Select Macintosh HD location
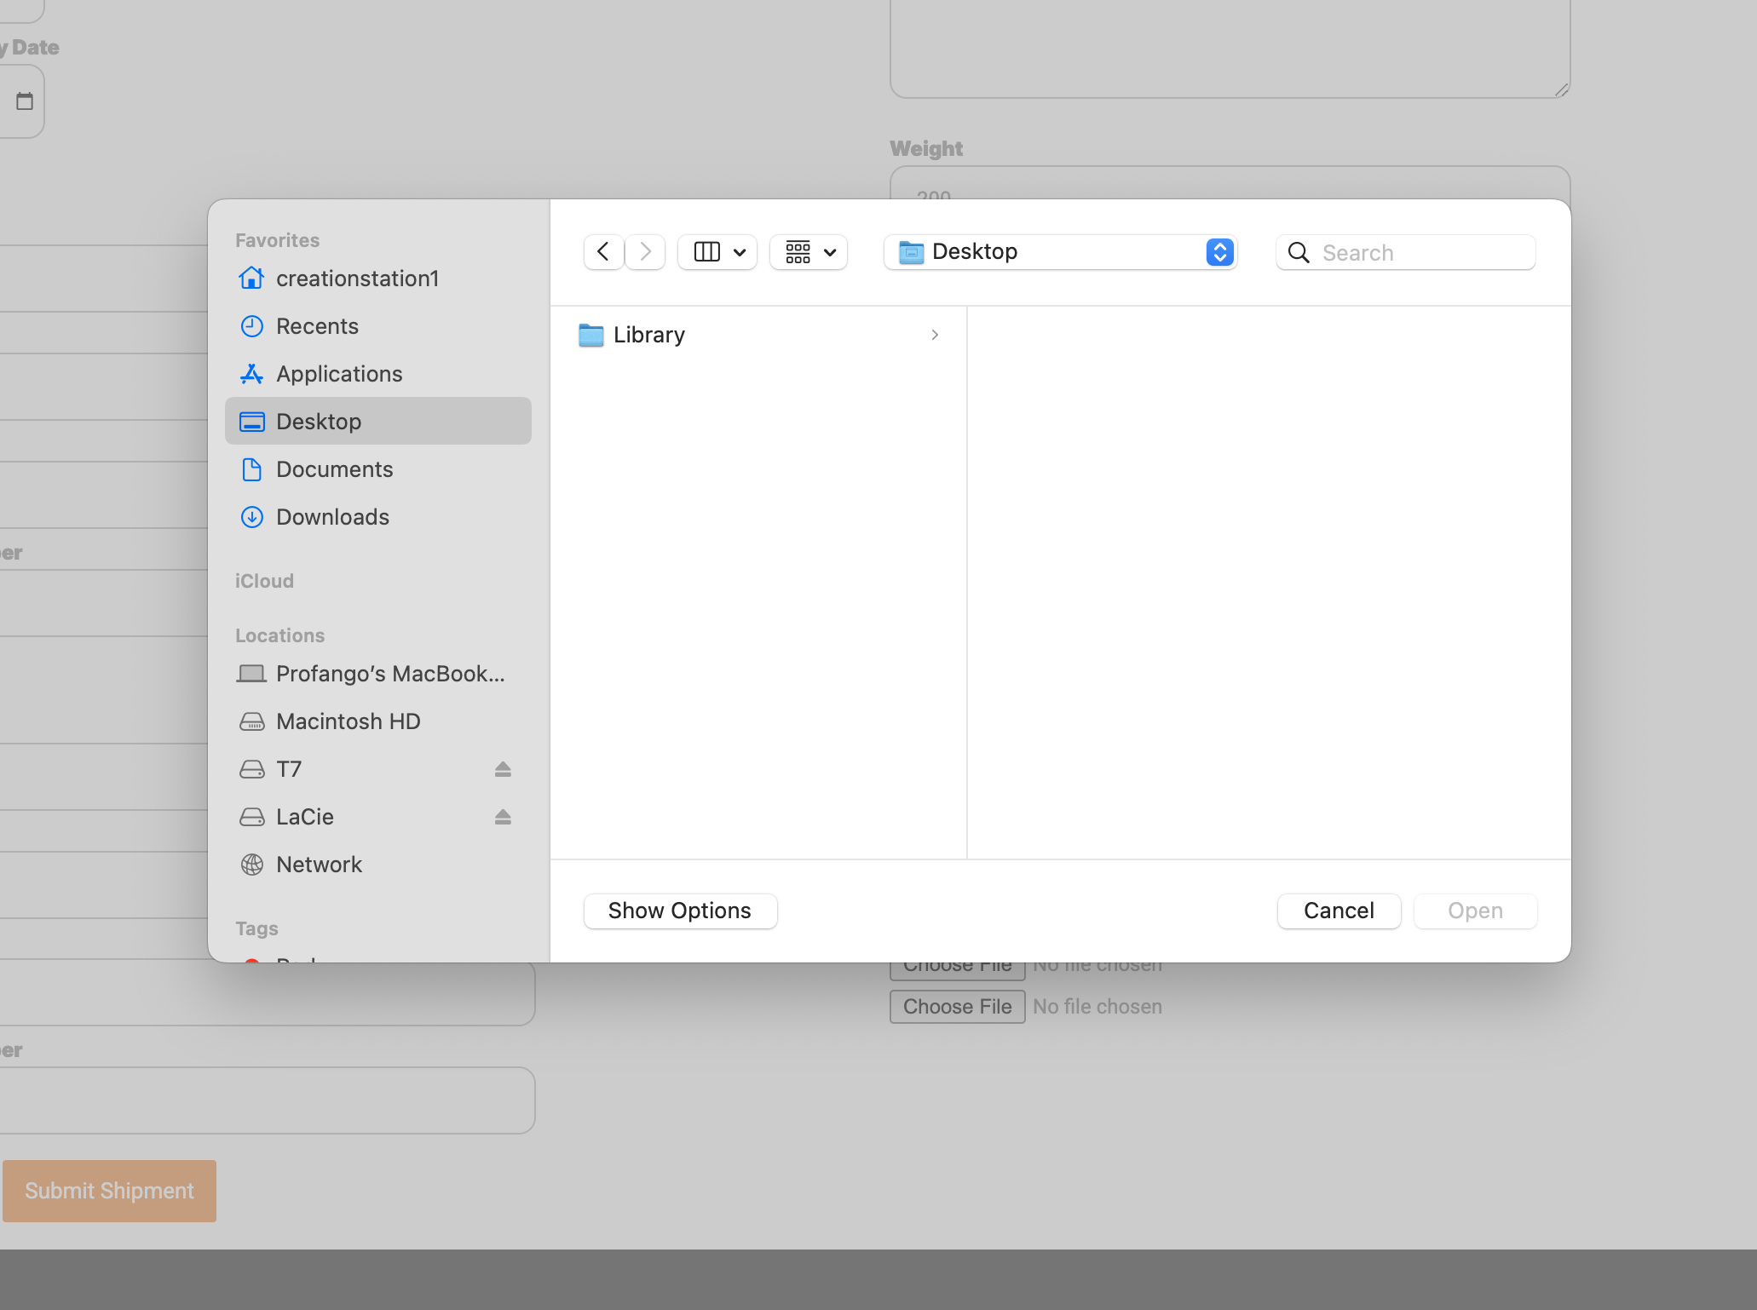This screenshot has height=1310, width=1757. pos(348,721)
